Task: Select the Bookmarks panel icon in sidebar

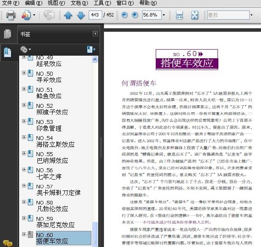Action: pos(8,53)
